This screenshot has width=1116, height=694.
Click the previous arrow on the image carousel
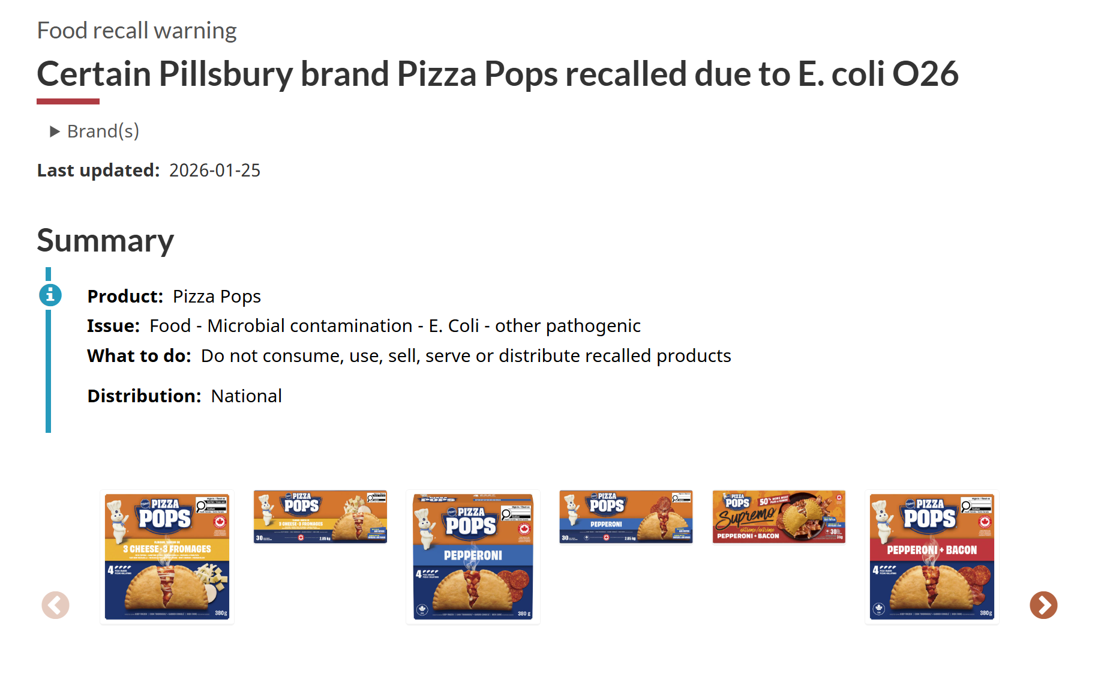pyautogui.click(x=55, y=605)
